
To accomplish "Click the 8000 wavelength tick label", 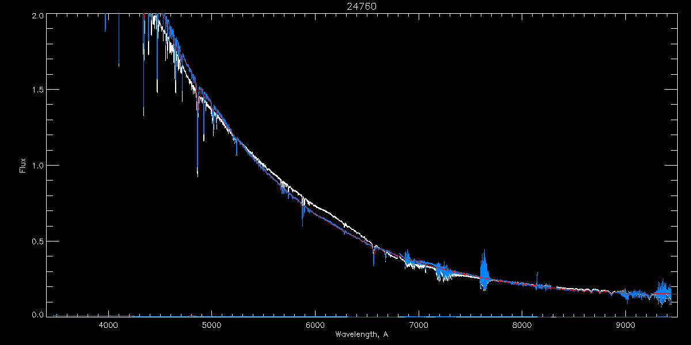I will coord(522,325).
